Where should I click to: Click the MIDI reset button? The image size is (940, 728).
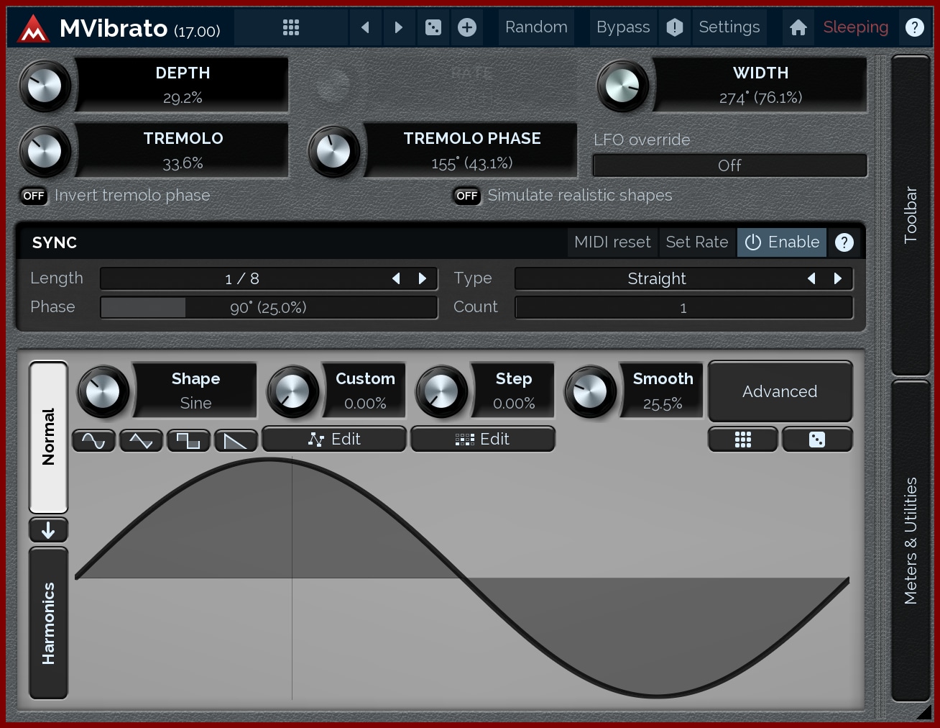tap(612, 242)
